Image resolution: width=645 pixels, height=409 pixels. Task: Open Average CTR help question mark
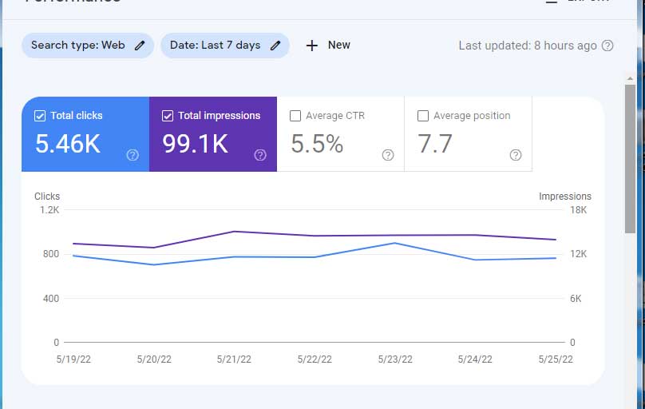coord(388,155)
